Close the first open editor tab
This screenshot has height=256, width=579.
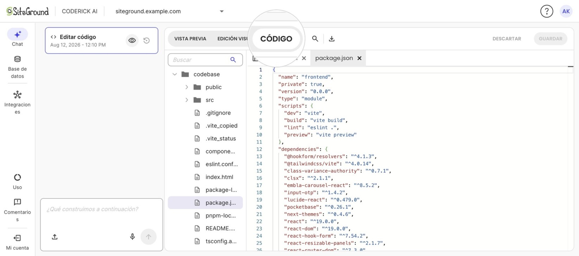[304, 58]
